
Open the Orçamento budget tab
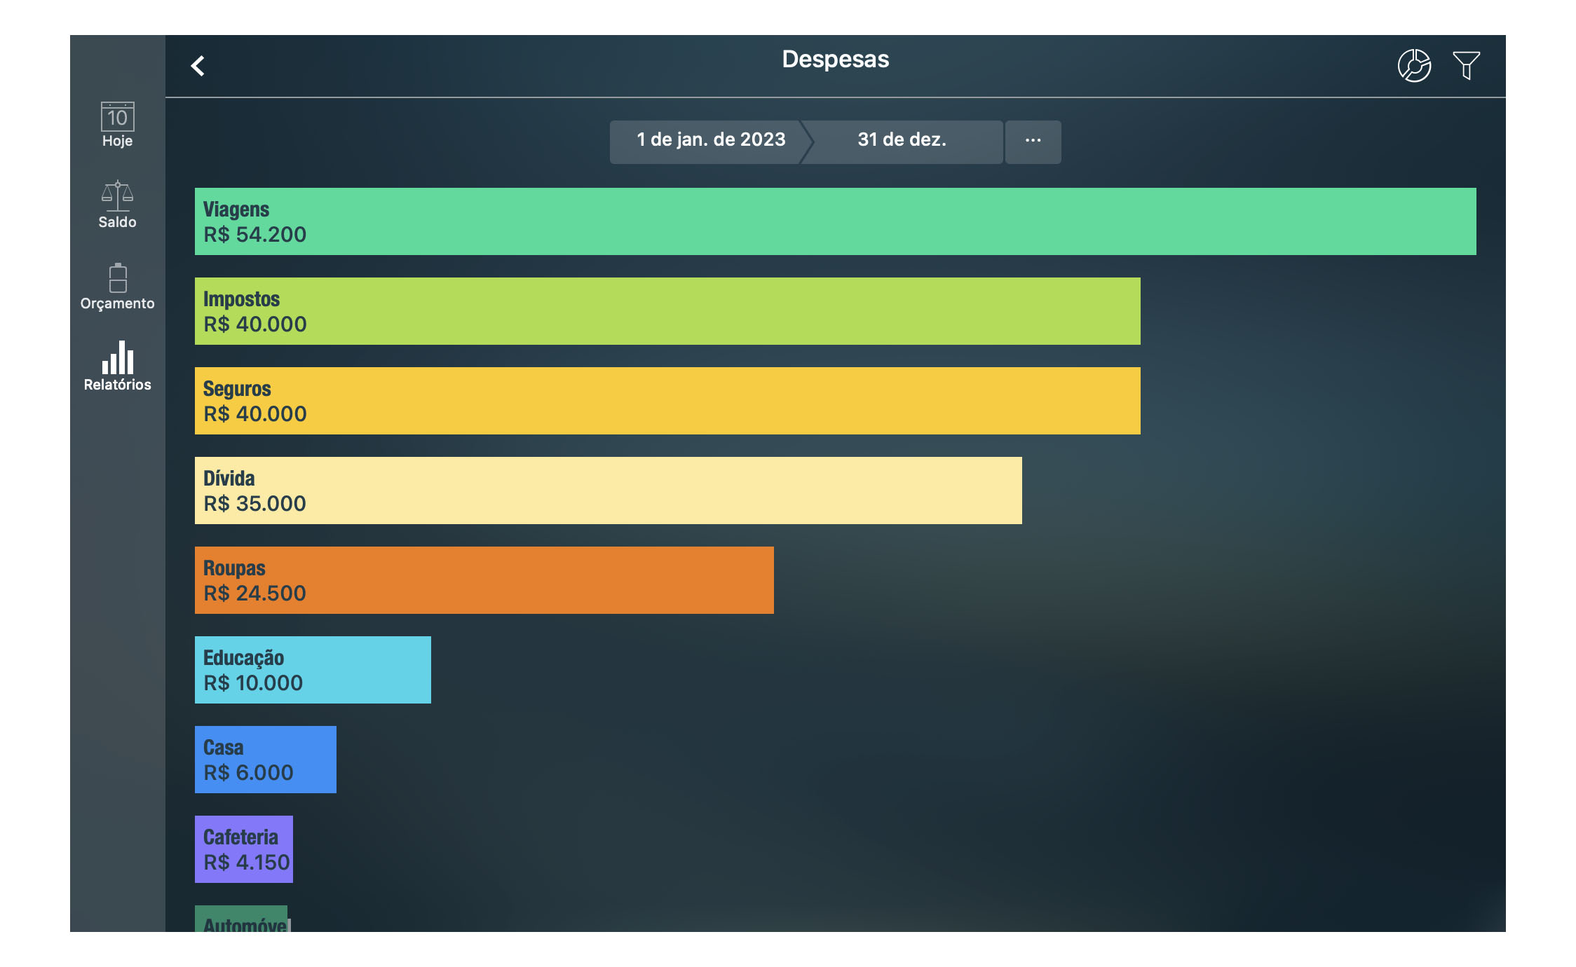point(117,287)
